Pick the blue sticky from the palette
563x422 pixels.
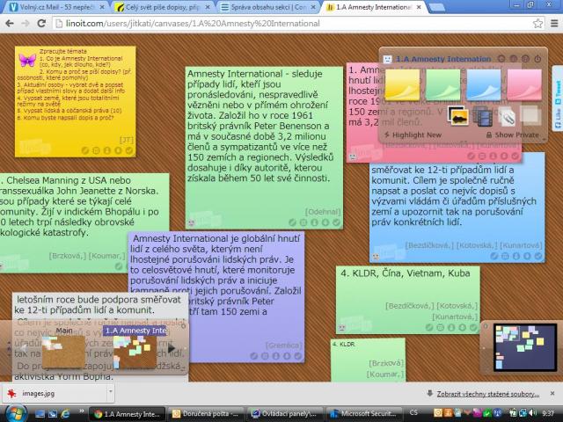coord(484,84)
